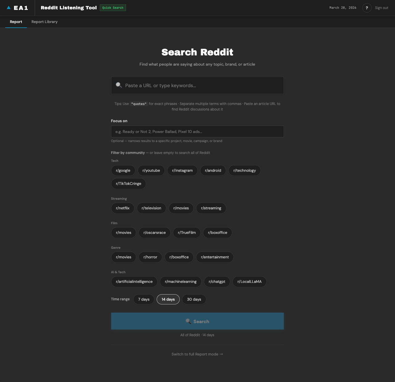The width and height of the screenshot is (395, 382).
Task: Click the Focus on input field
Action: click(x=197, y=131)
